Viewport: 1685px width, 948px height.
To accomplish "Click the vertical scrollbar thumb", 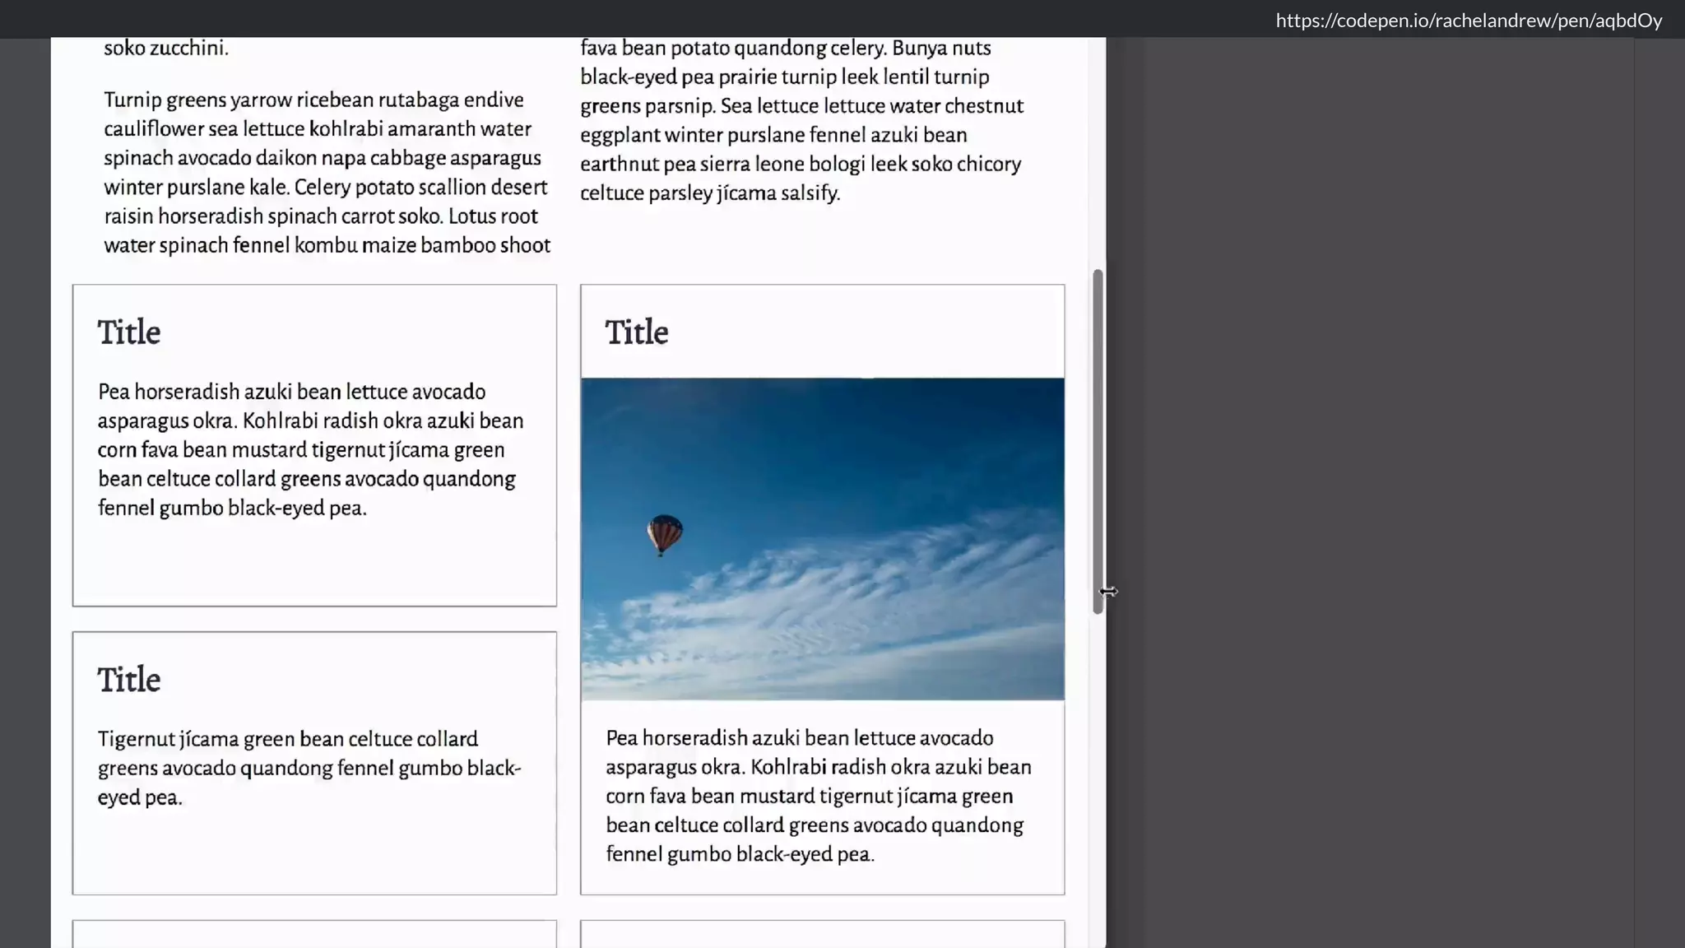I will click(x=1097, y=440).
